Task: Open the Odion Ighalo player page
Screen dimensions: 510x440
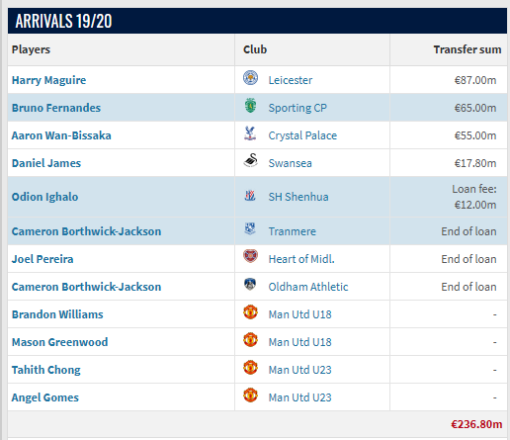Action: pos(45,197)
